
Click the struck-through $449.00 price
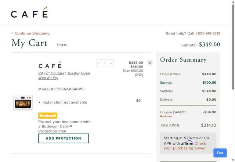(137, 67)
